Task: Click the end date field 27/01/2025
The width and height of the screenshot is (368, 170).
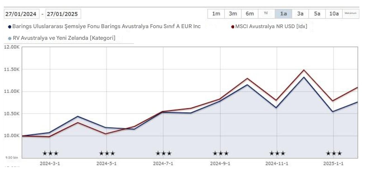Action: 63,14
